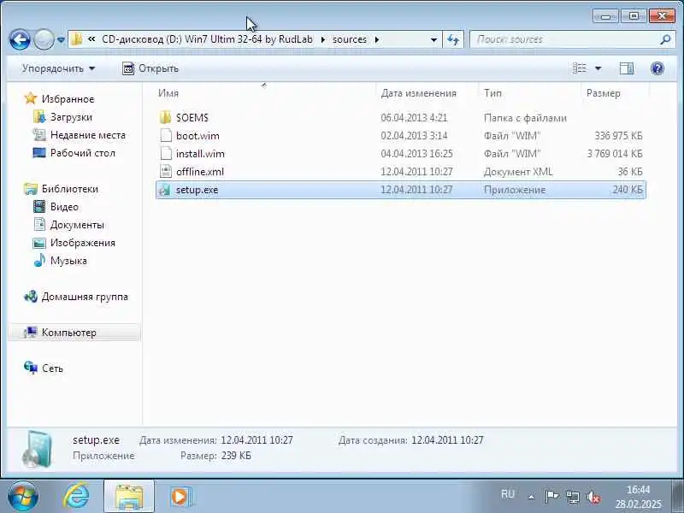
Task: Show hidden tray icons arrow
Action: [531, 497]
